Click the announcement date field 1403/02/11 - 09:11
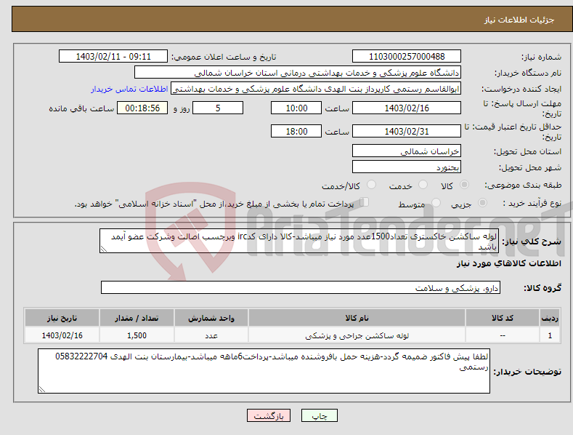 point(113,57)
